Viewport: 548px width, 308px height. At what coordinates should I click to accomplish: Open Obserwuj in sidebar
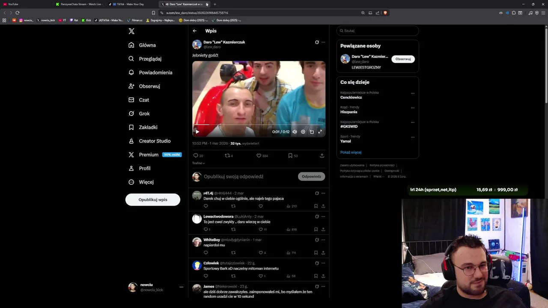pyautogui.click(x=144, y=86)
